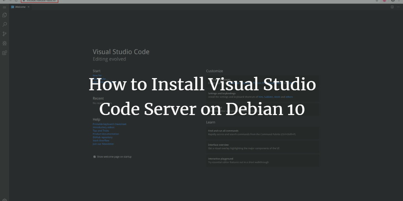
Task: Open the Stack Overflow link
Action: point(101,141)
